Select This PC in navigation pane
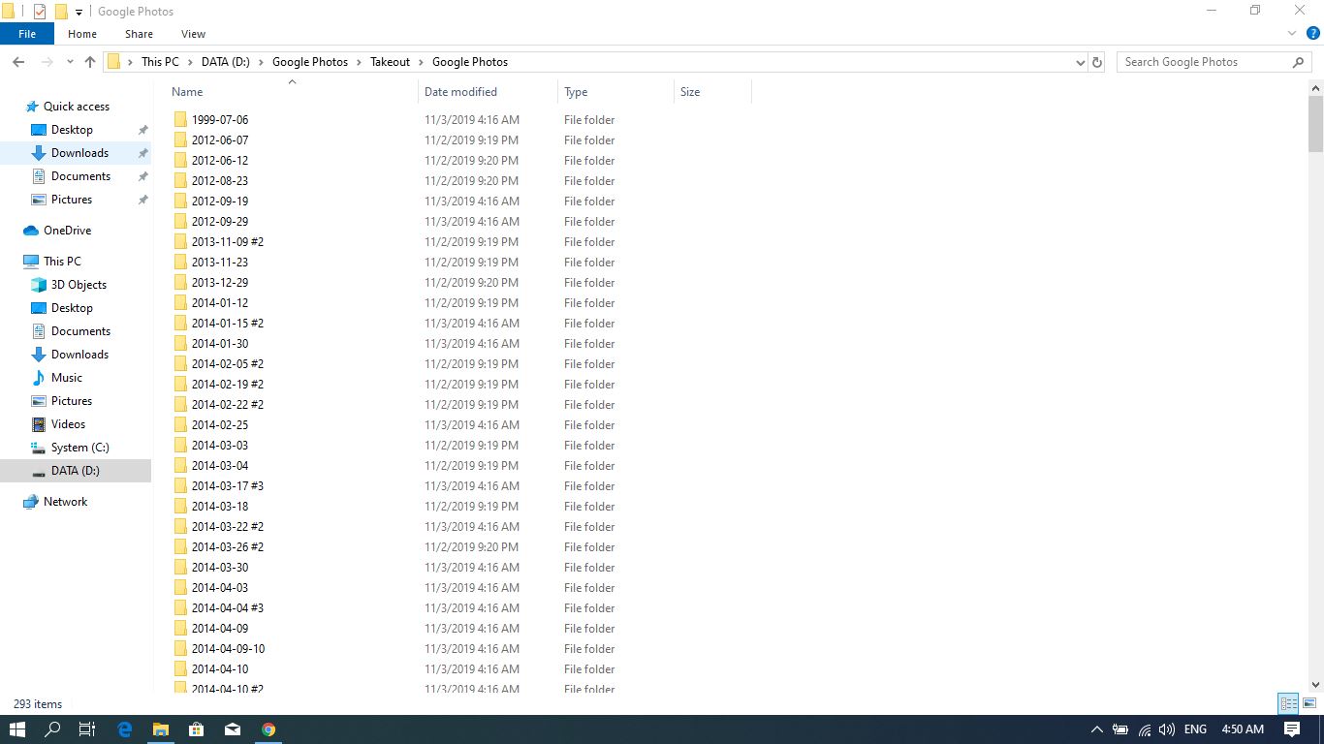The width and height of the screenshot is (1324, 744). click(x=62, y=262)
